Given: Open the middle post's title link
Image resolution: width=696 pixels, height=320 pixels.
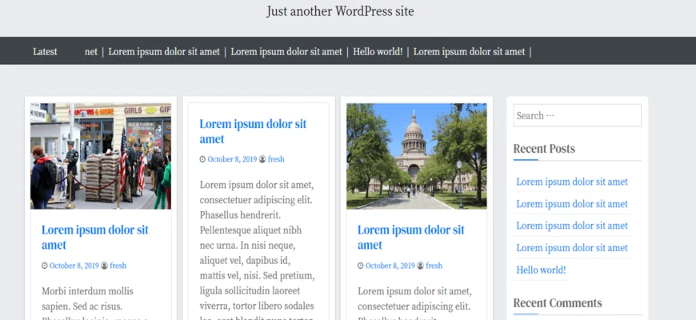Looking at the screenshot, I should [x=252, y=131].
